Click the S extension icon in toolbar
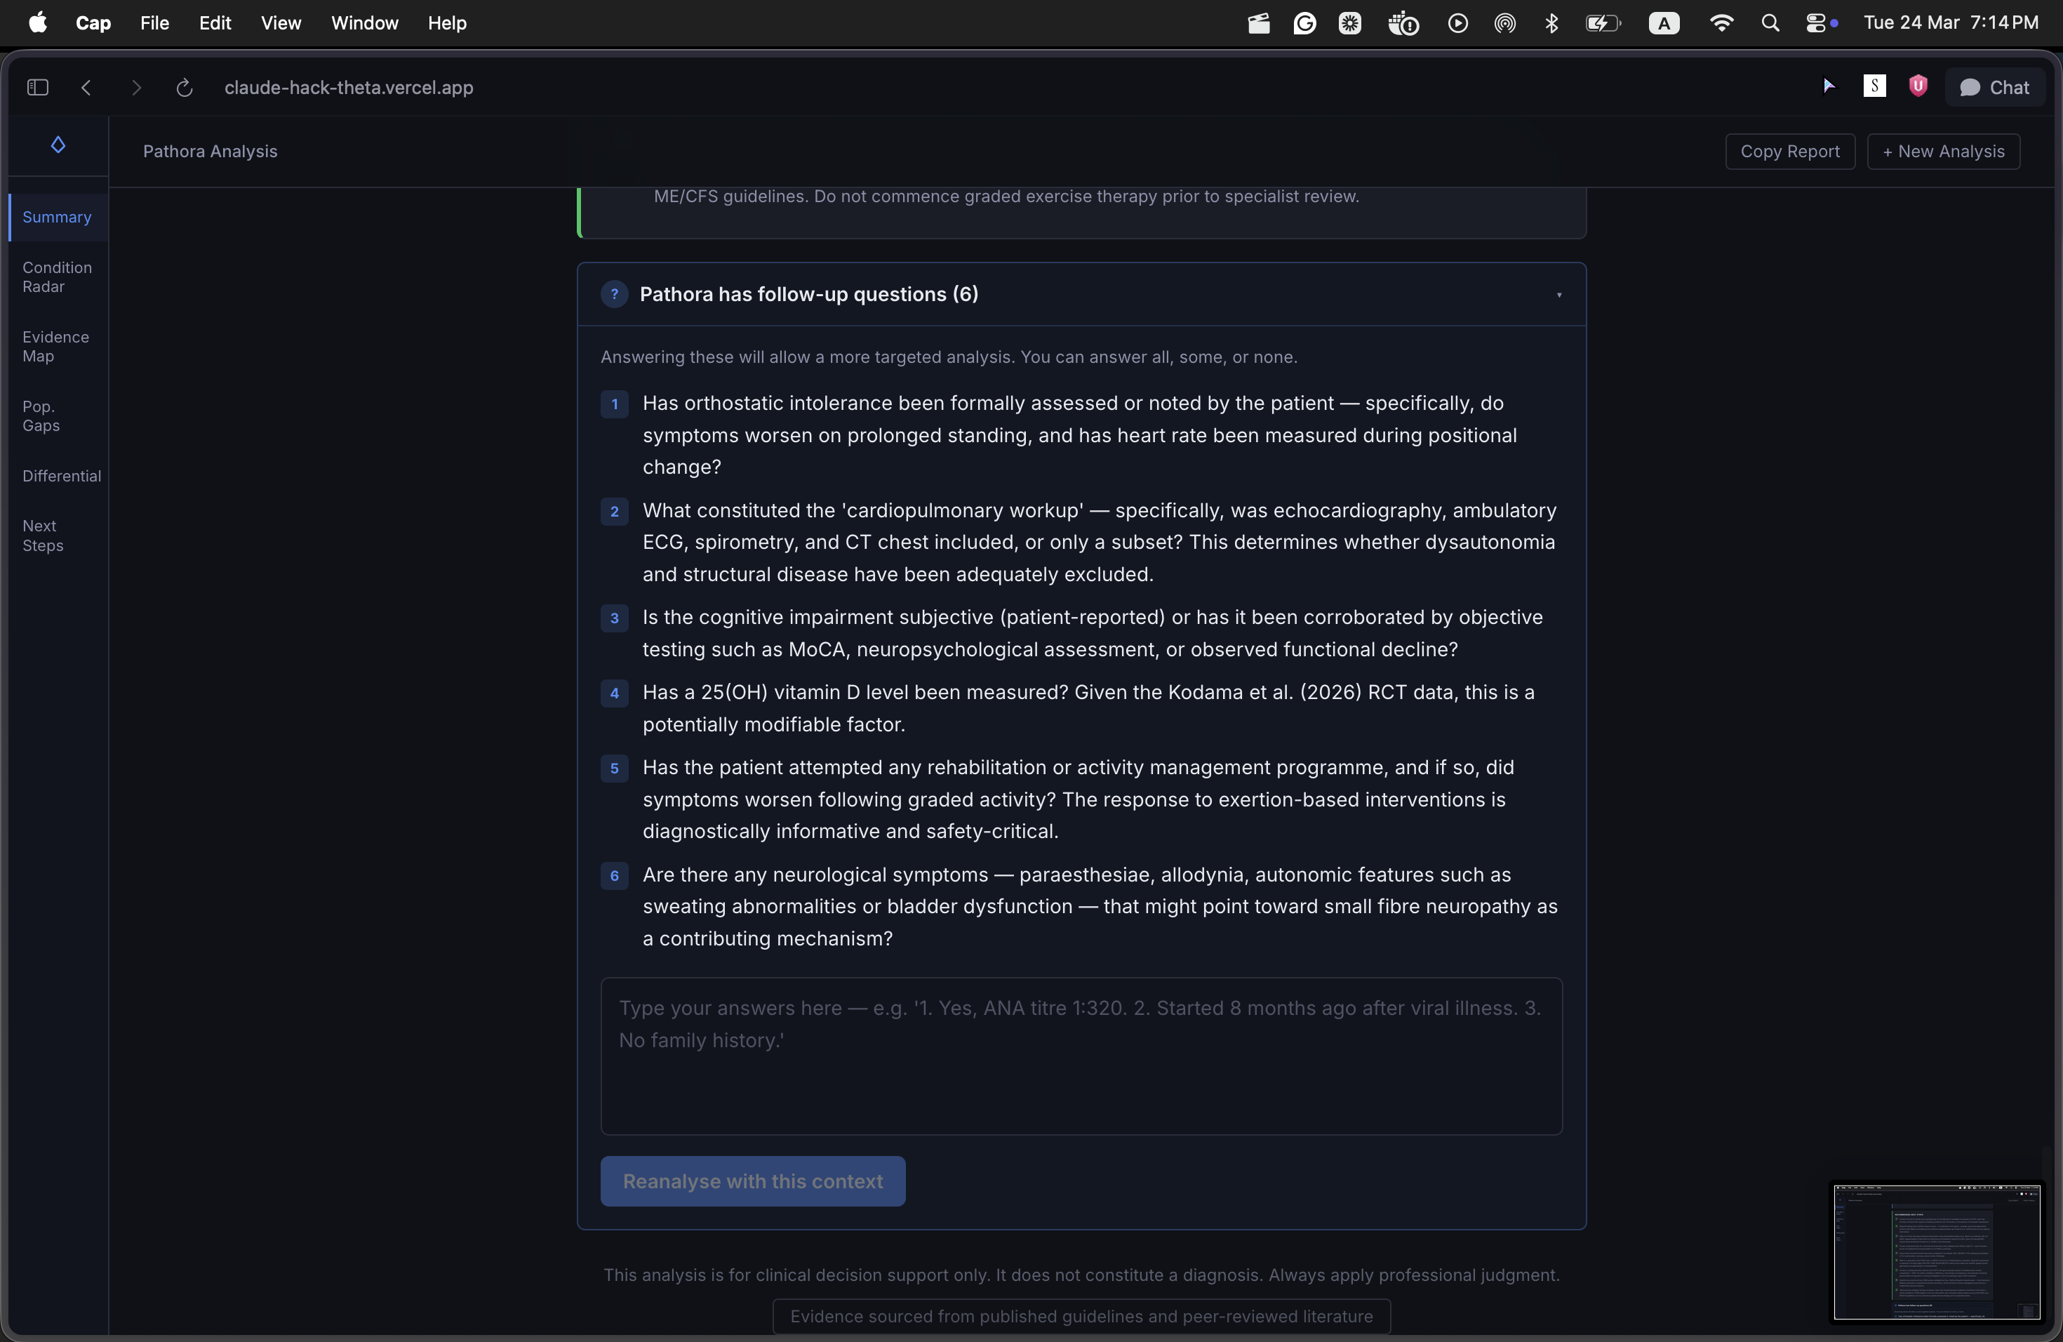The height and width of the screenshot is (1342, 2063). click(1874, 86)
